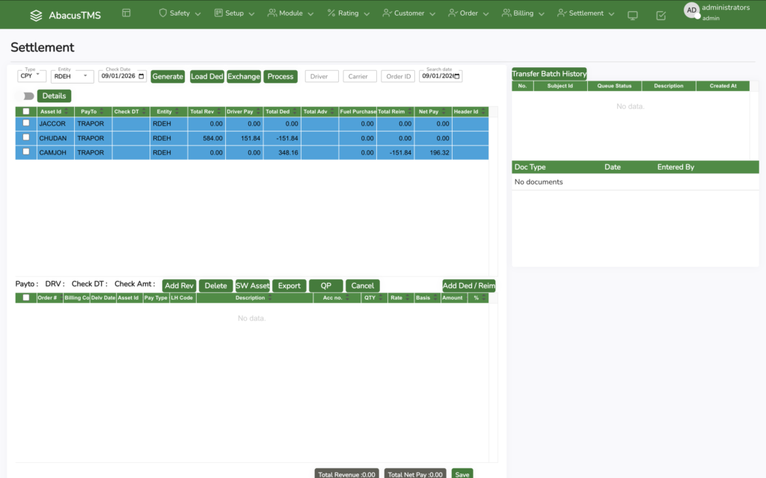Click the Transfer Batch History button
766x478 pixels.
[549, 74]
